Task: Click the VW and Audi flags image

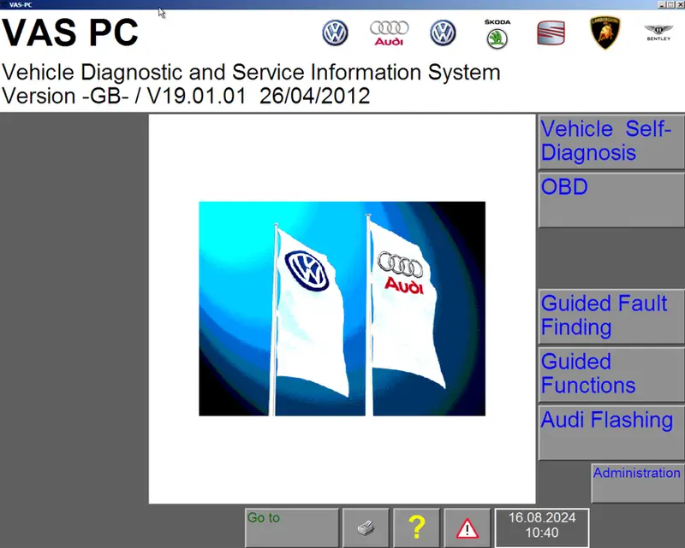Action: 342,309
